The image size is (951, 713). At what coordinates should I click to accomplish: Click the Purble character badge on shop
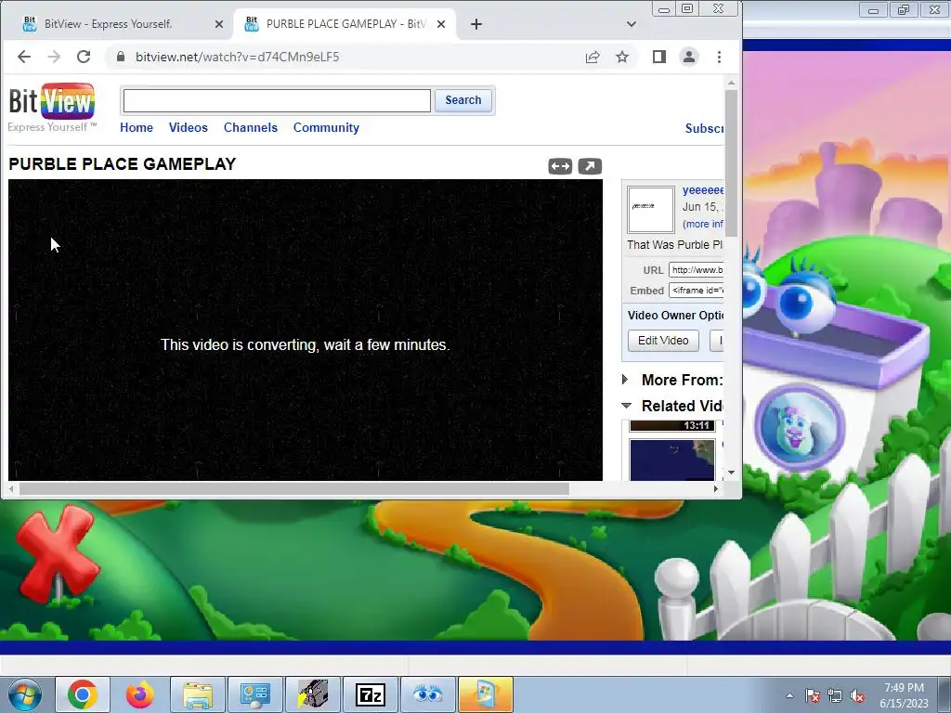[x=800, y=427]
